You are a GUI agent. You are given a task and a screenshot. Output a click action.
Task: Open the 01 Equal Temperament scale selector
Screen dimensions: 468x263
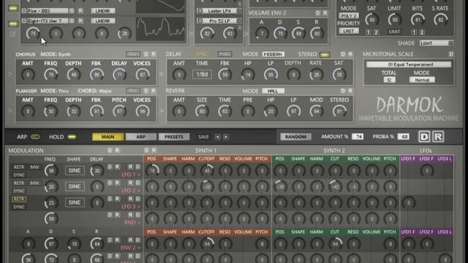409,64
